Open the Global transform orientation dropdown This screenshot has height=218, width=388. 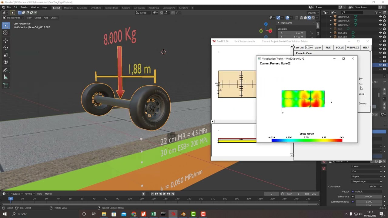pos(143,13)
